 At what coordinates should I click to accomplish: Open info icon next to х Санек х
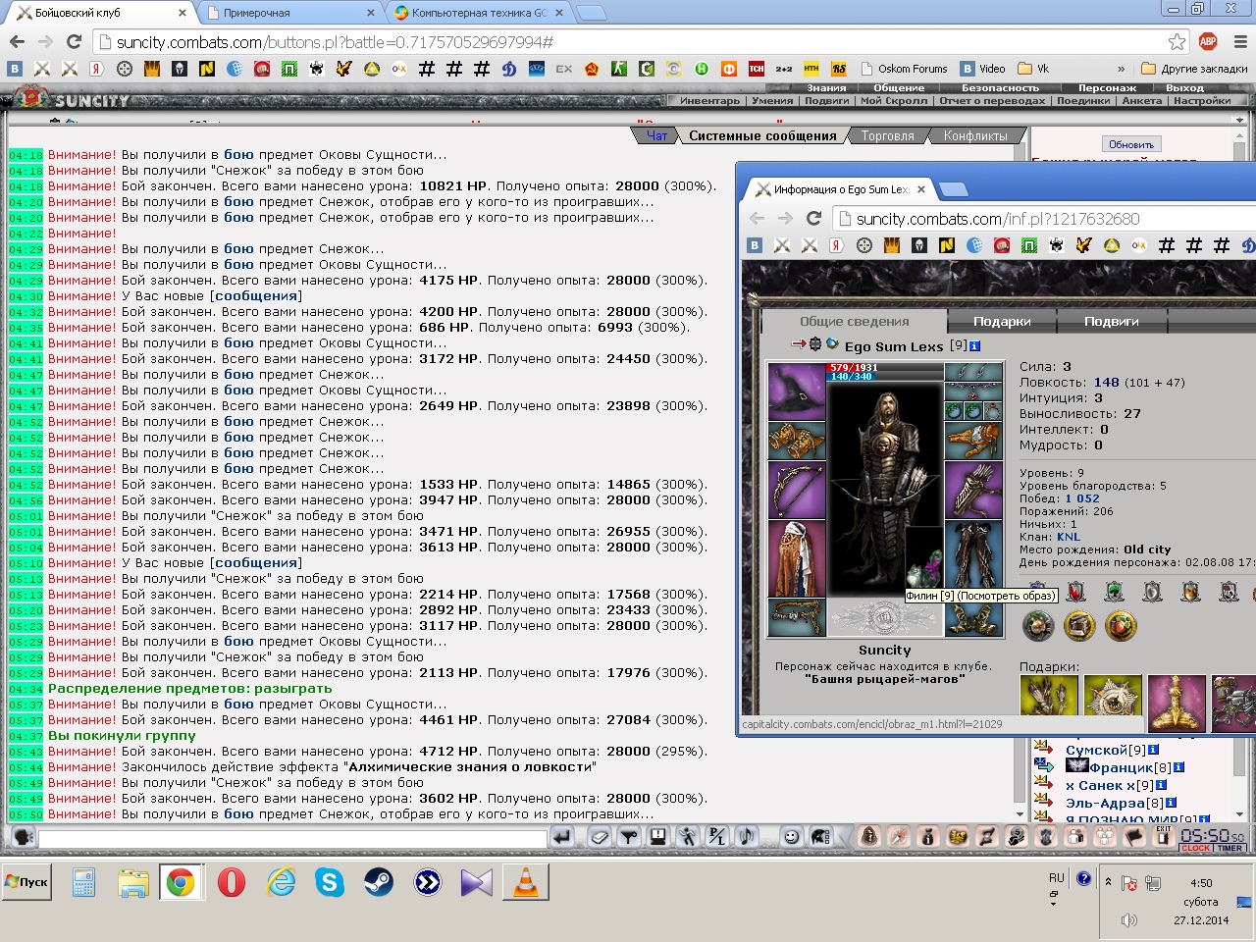[x=1161, y=785]
